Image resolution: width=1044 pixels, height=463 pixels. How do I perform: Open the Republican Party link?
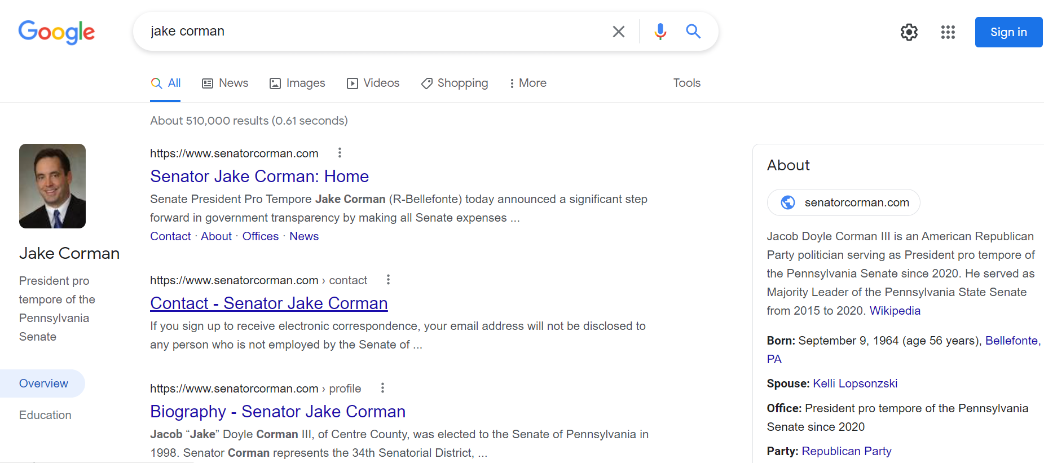(x=847, y=451)
